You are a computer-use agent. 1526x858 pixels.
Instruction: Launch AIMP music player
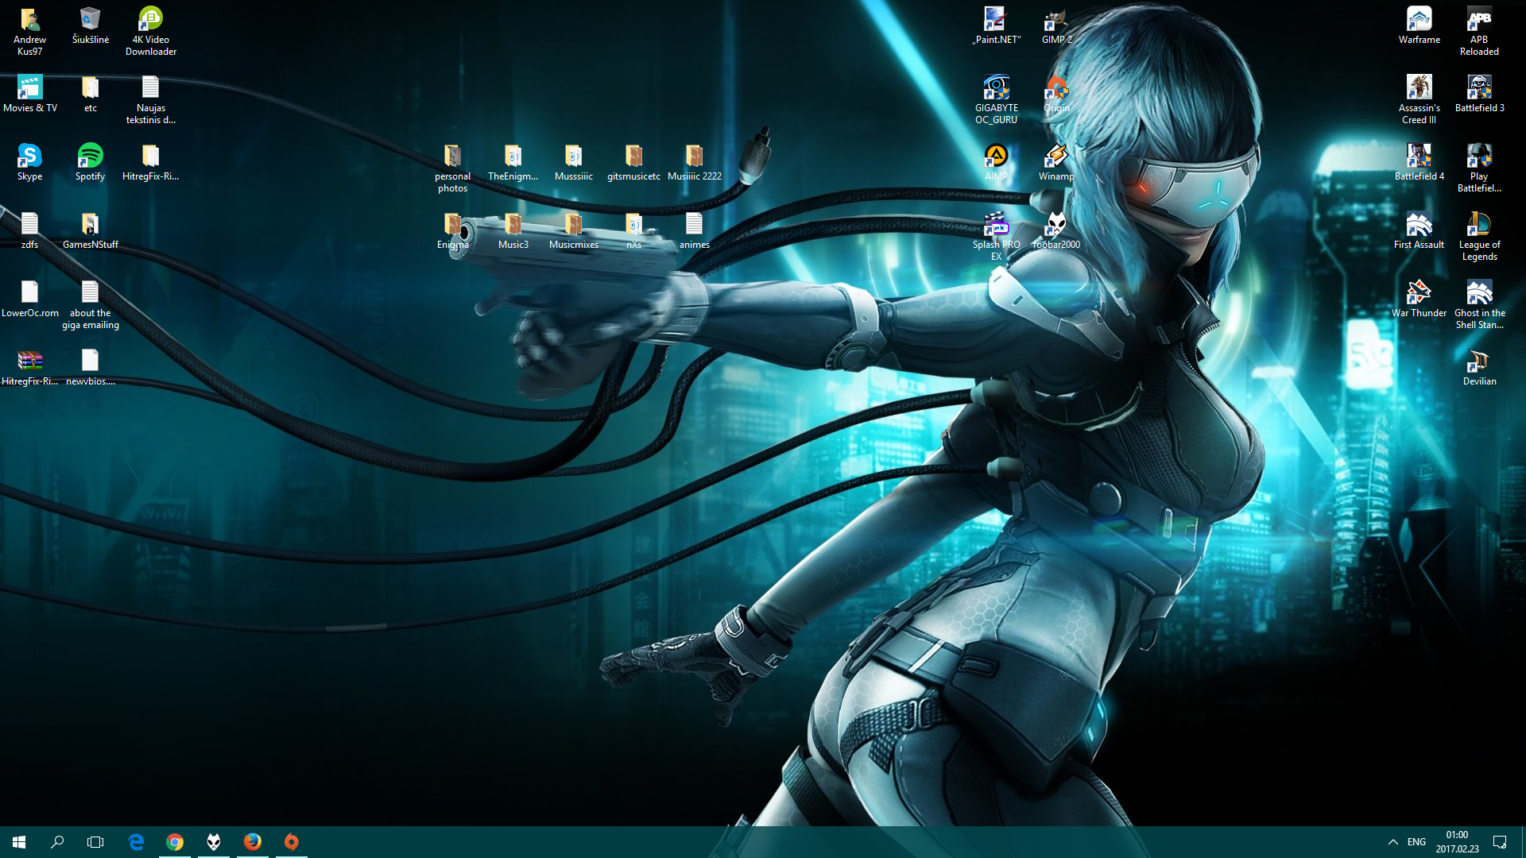(x=996, y=163)
